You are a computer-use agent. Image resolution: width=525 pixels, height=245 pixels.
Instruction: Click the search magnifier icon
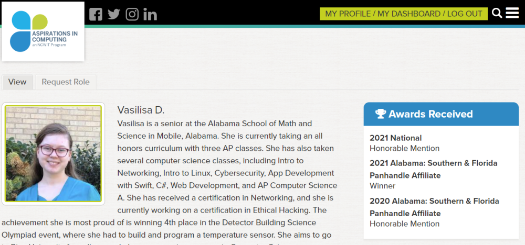(x=497, y=14)
